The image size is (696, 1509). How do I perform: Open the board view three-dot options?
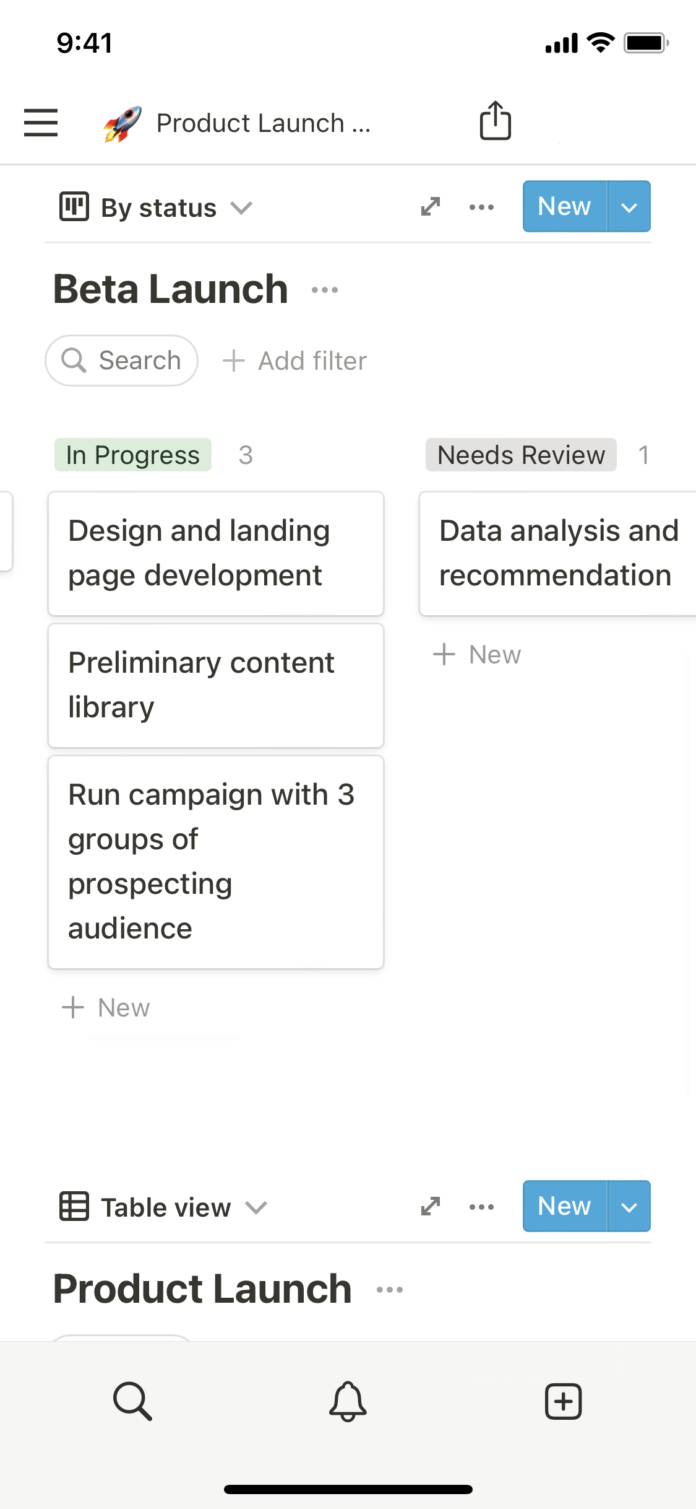pyautogui.click(x=481, y=207)
